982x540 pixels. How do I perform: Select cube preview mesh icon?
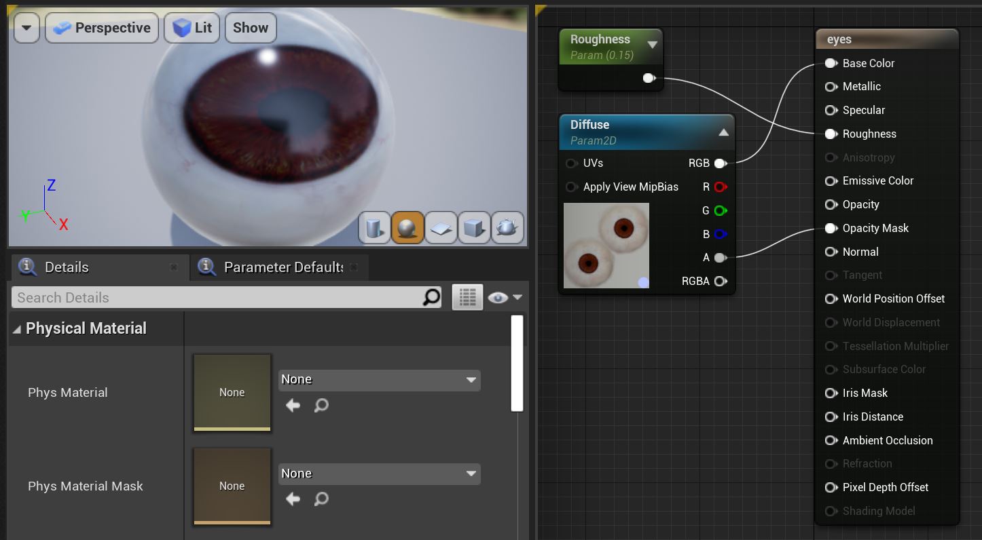tap(474, 228)
